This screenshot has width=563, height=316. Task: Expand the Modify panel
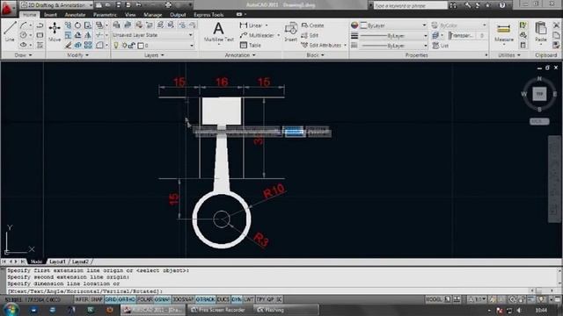point(78,55)
